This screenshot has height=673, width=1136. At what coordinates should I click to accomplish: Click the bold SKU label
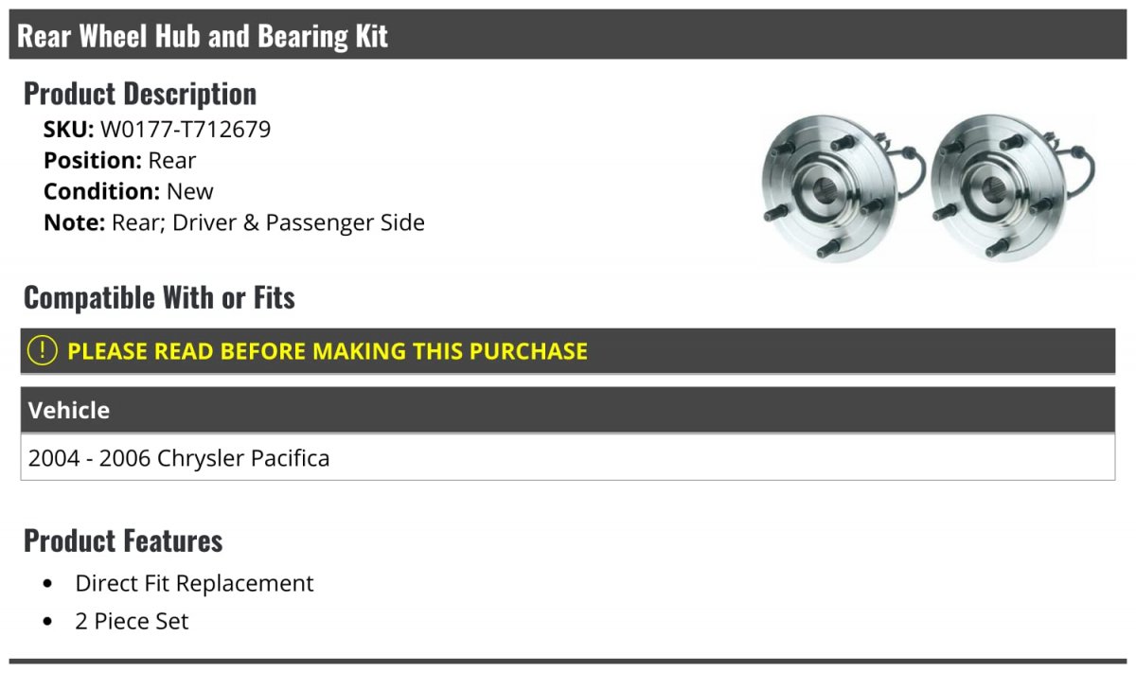(69, 130)
